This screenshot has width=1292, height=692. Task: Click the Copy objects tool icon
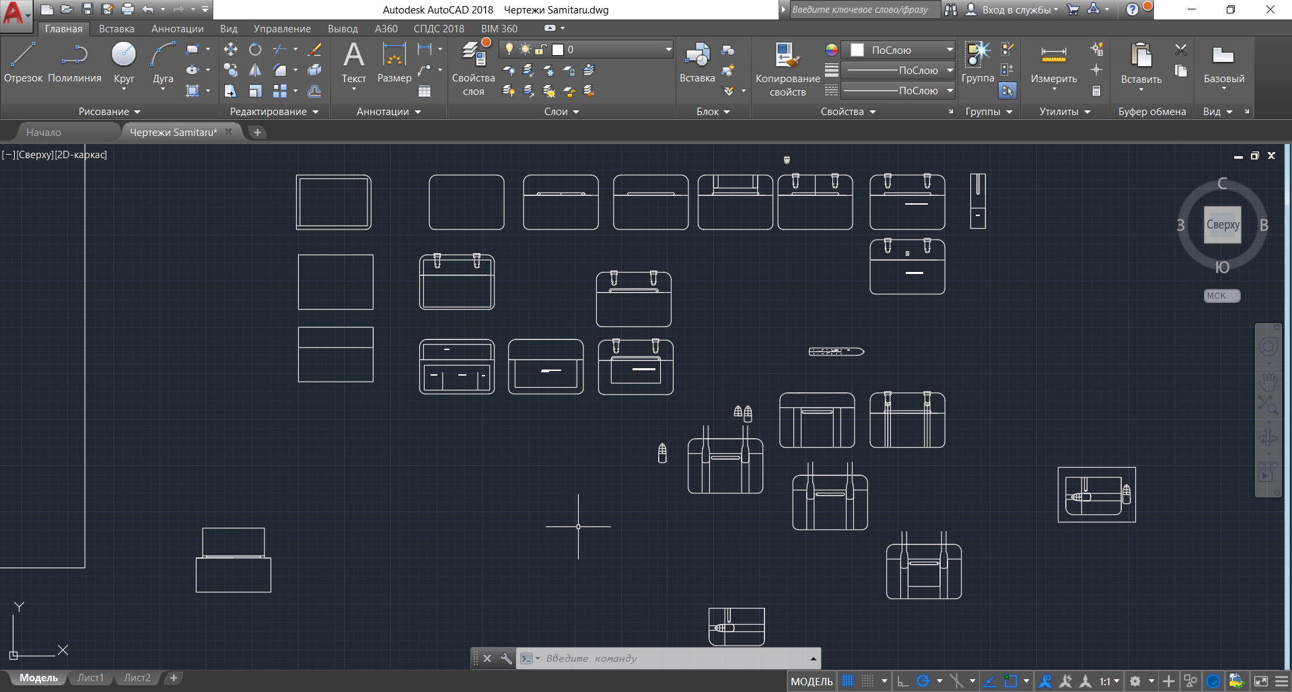pyautogui.click(x=231, y=70)
